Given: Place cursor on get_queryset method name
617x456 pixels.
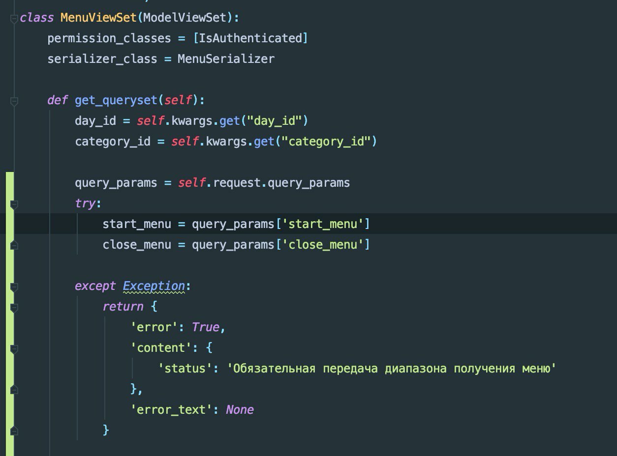Looking at the screenshot, I should coord(116,101).
